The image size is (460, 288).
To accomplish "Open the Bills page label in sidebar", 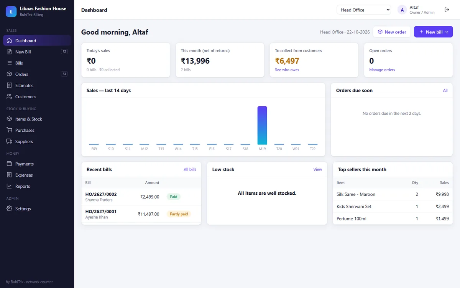I will click(19, 63).
